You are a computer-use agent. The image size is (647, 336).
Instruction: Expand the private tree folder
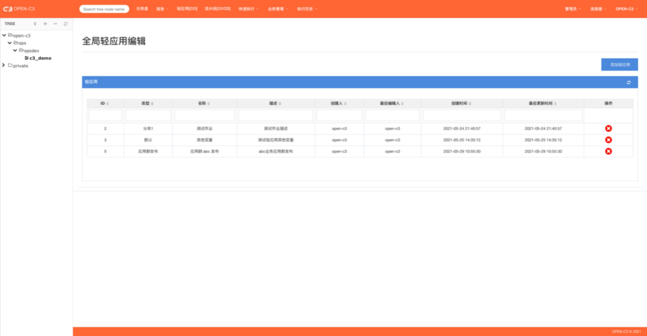(4, 65)
